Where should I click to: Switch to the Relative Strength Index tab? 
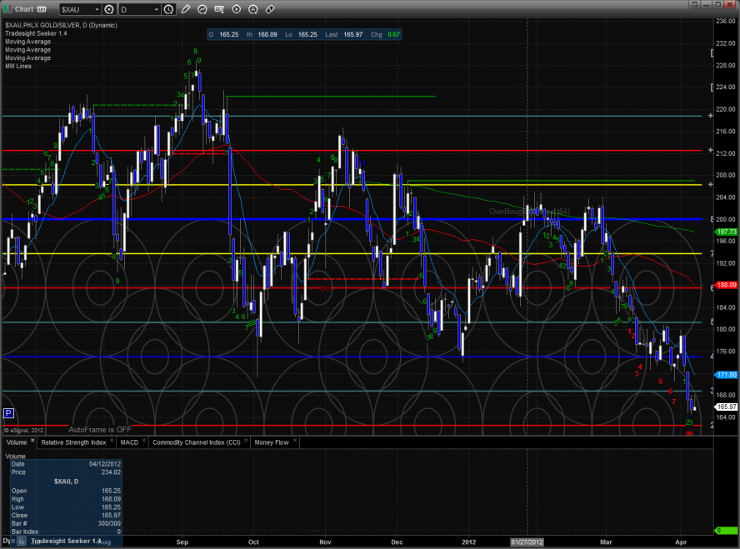pos(73,442)
